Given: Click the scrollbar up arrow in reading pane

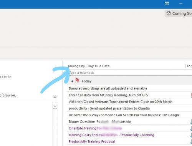Looking at the screenshot, I should click(x=55, y=106).
